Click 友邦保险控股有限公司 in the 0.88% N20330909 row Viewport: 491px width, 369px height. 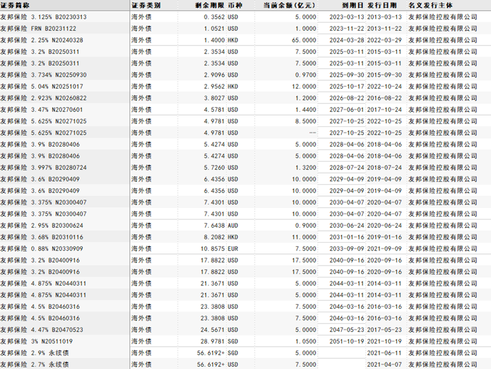coord(443,249)
